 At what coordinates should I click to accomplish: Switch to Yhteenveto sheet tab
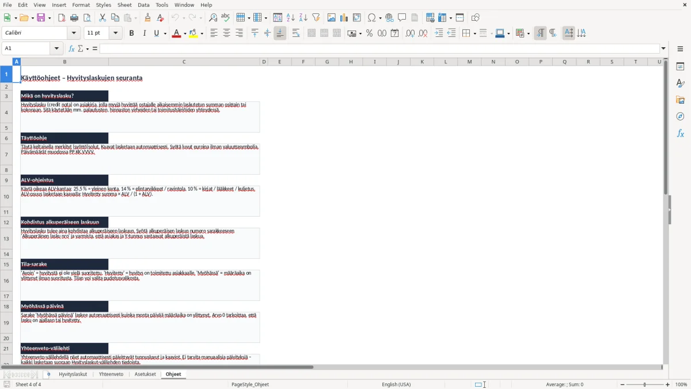click(111, 374)
